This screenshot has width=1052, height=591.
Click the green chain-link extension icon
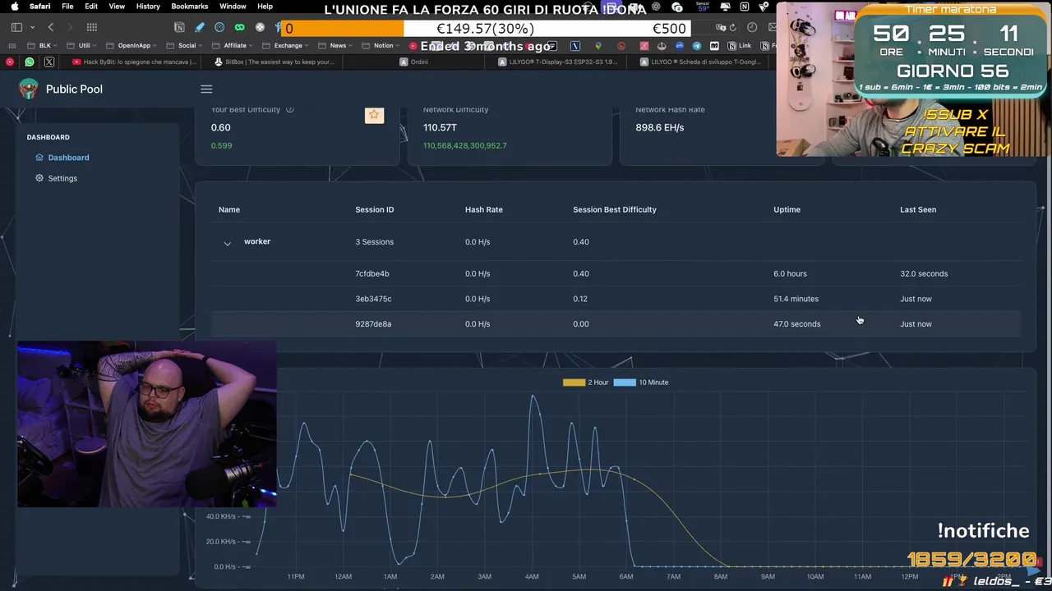coord(239,27)
